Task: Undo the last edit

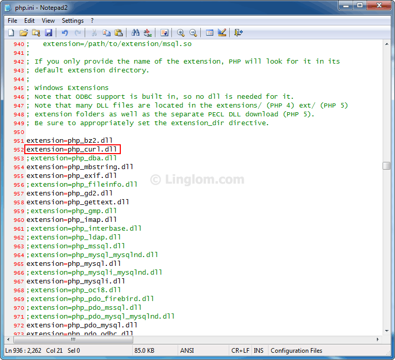Action: [x=65, y=33]
